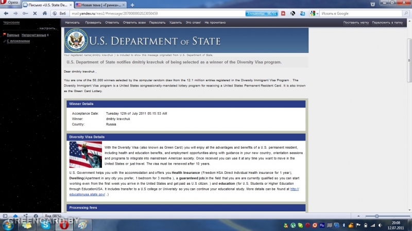
Task: Switch to the «U.S. State De...» mail tab
Action: coord(47,5)
